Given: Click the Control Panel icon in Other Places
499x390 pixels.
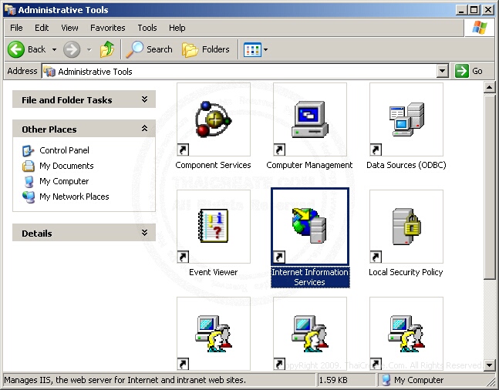Looking at the screenshot, I should coord(28,150).
